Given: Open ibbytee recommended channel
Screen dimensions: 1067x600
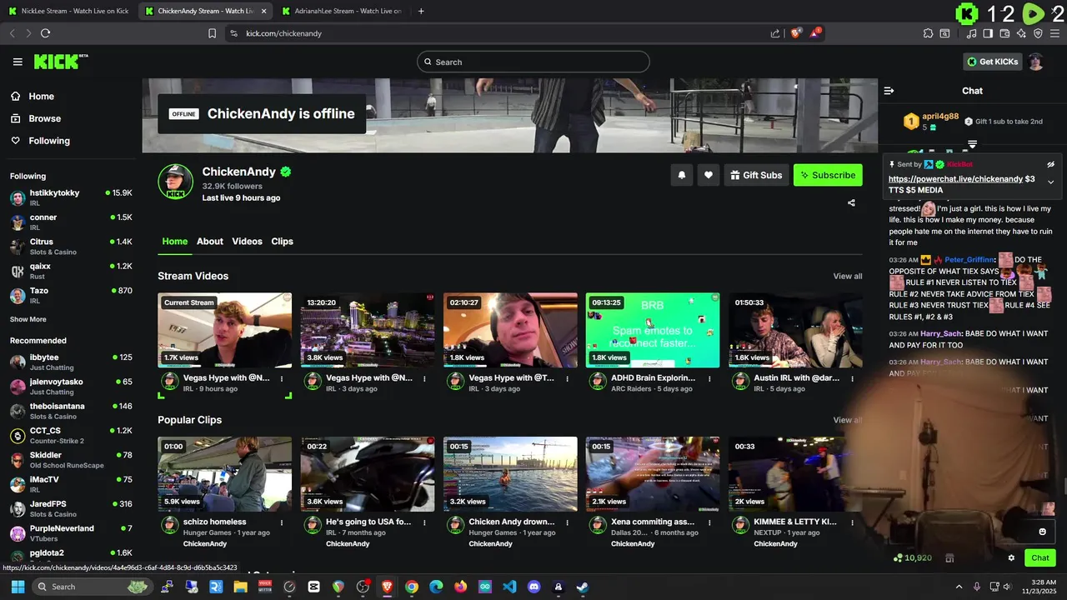Looking at the screenshot, I should point(70,362).
